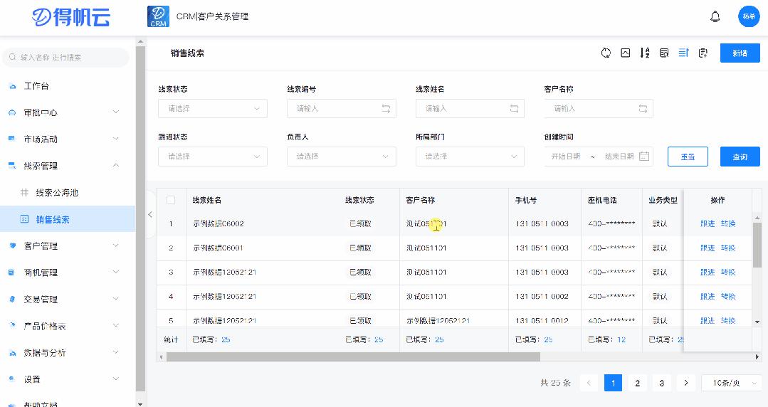Expand the 设置 menu
The height and width of the screenshot is (407, 768).
click(68, 379)
